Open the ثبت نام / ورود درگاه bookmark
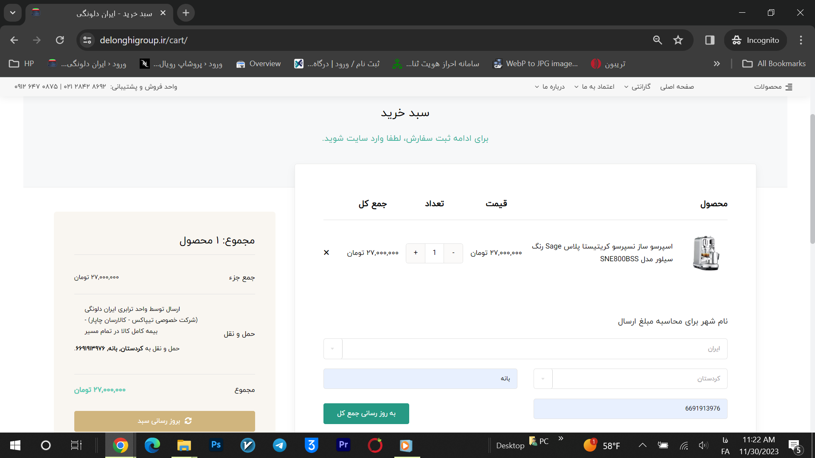 coord(337,64)
